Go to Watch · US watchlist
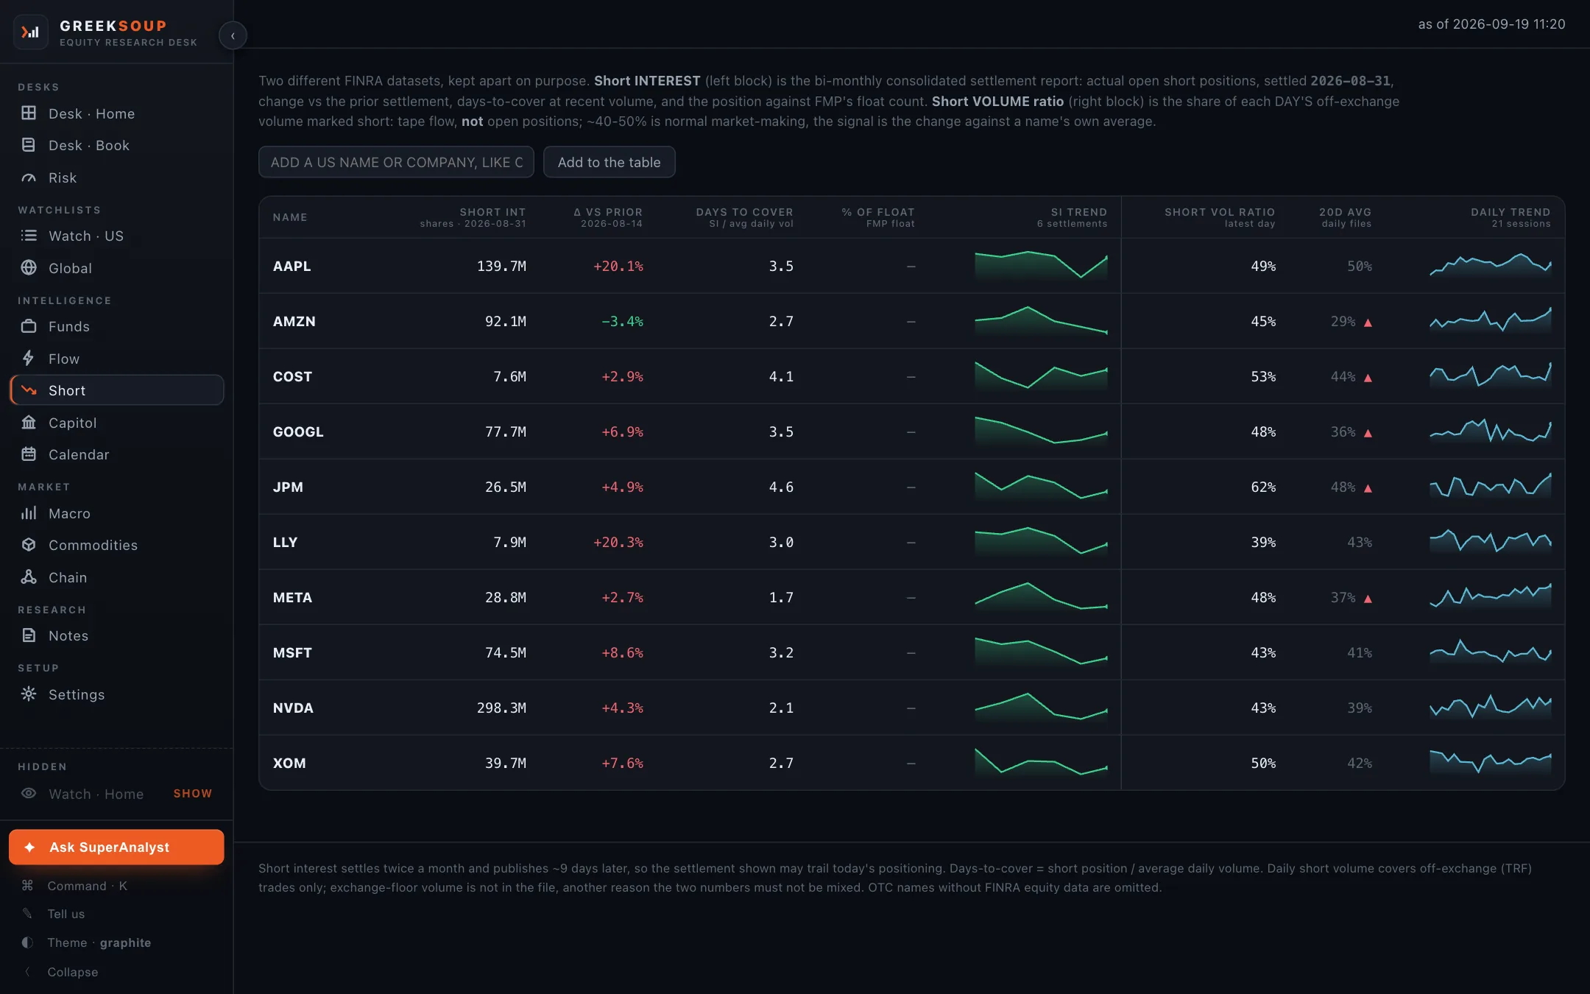The width and height of the screenshot is (1590, 994). [x=116, y=236]
